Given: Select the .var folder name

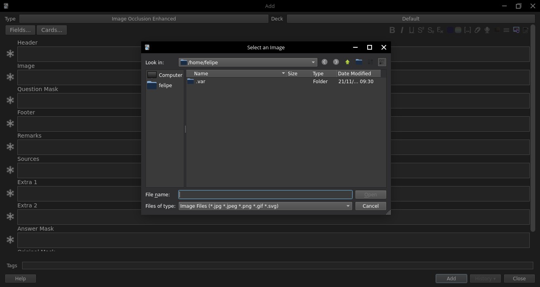Looking at the screenshot, I should point(201,81).
